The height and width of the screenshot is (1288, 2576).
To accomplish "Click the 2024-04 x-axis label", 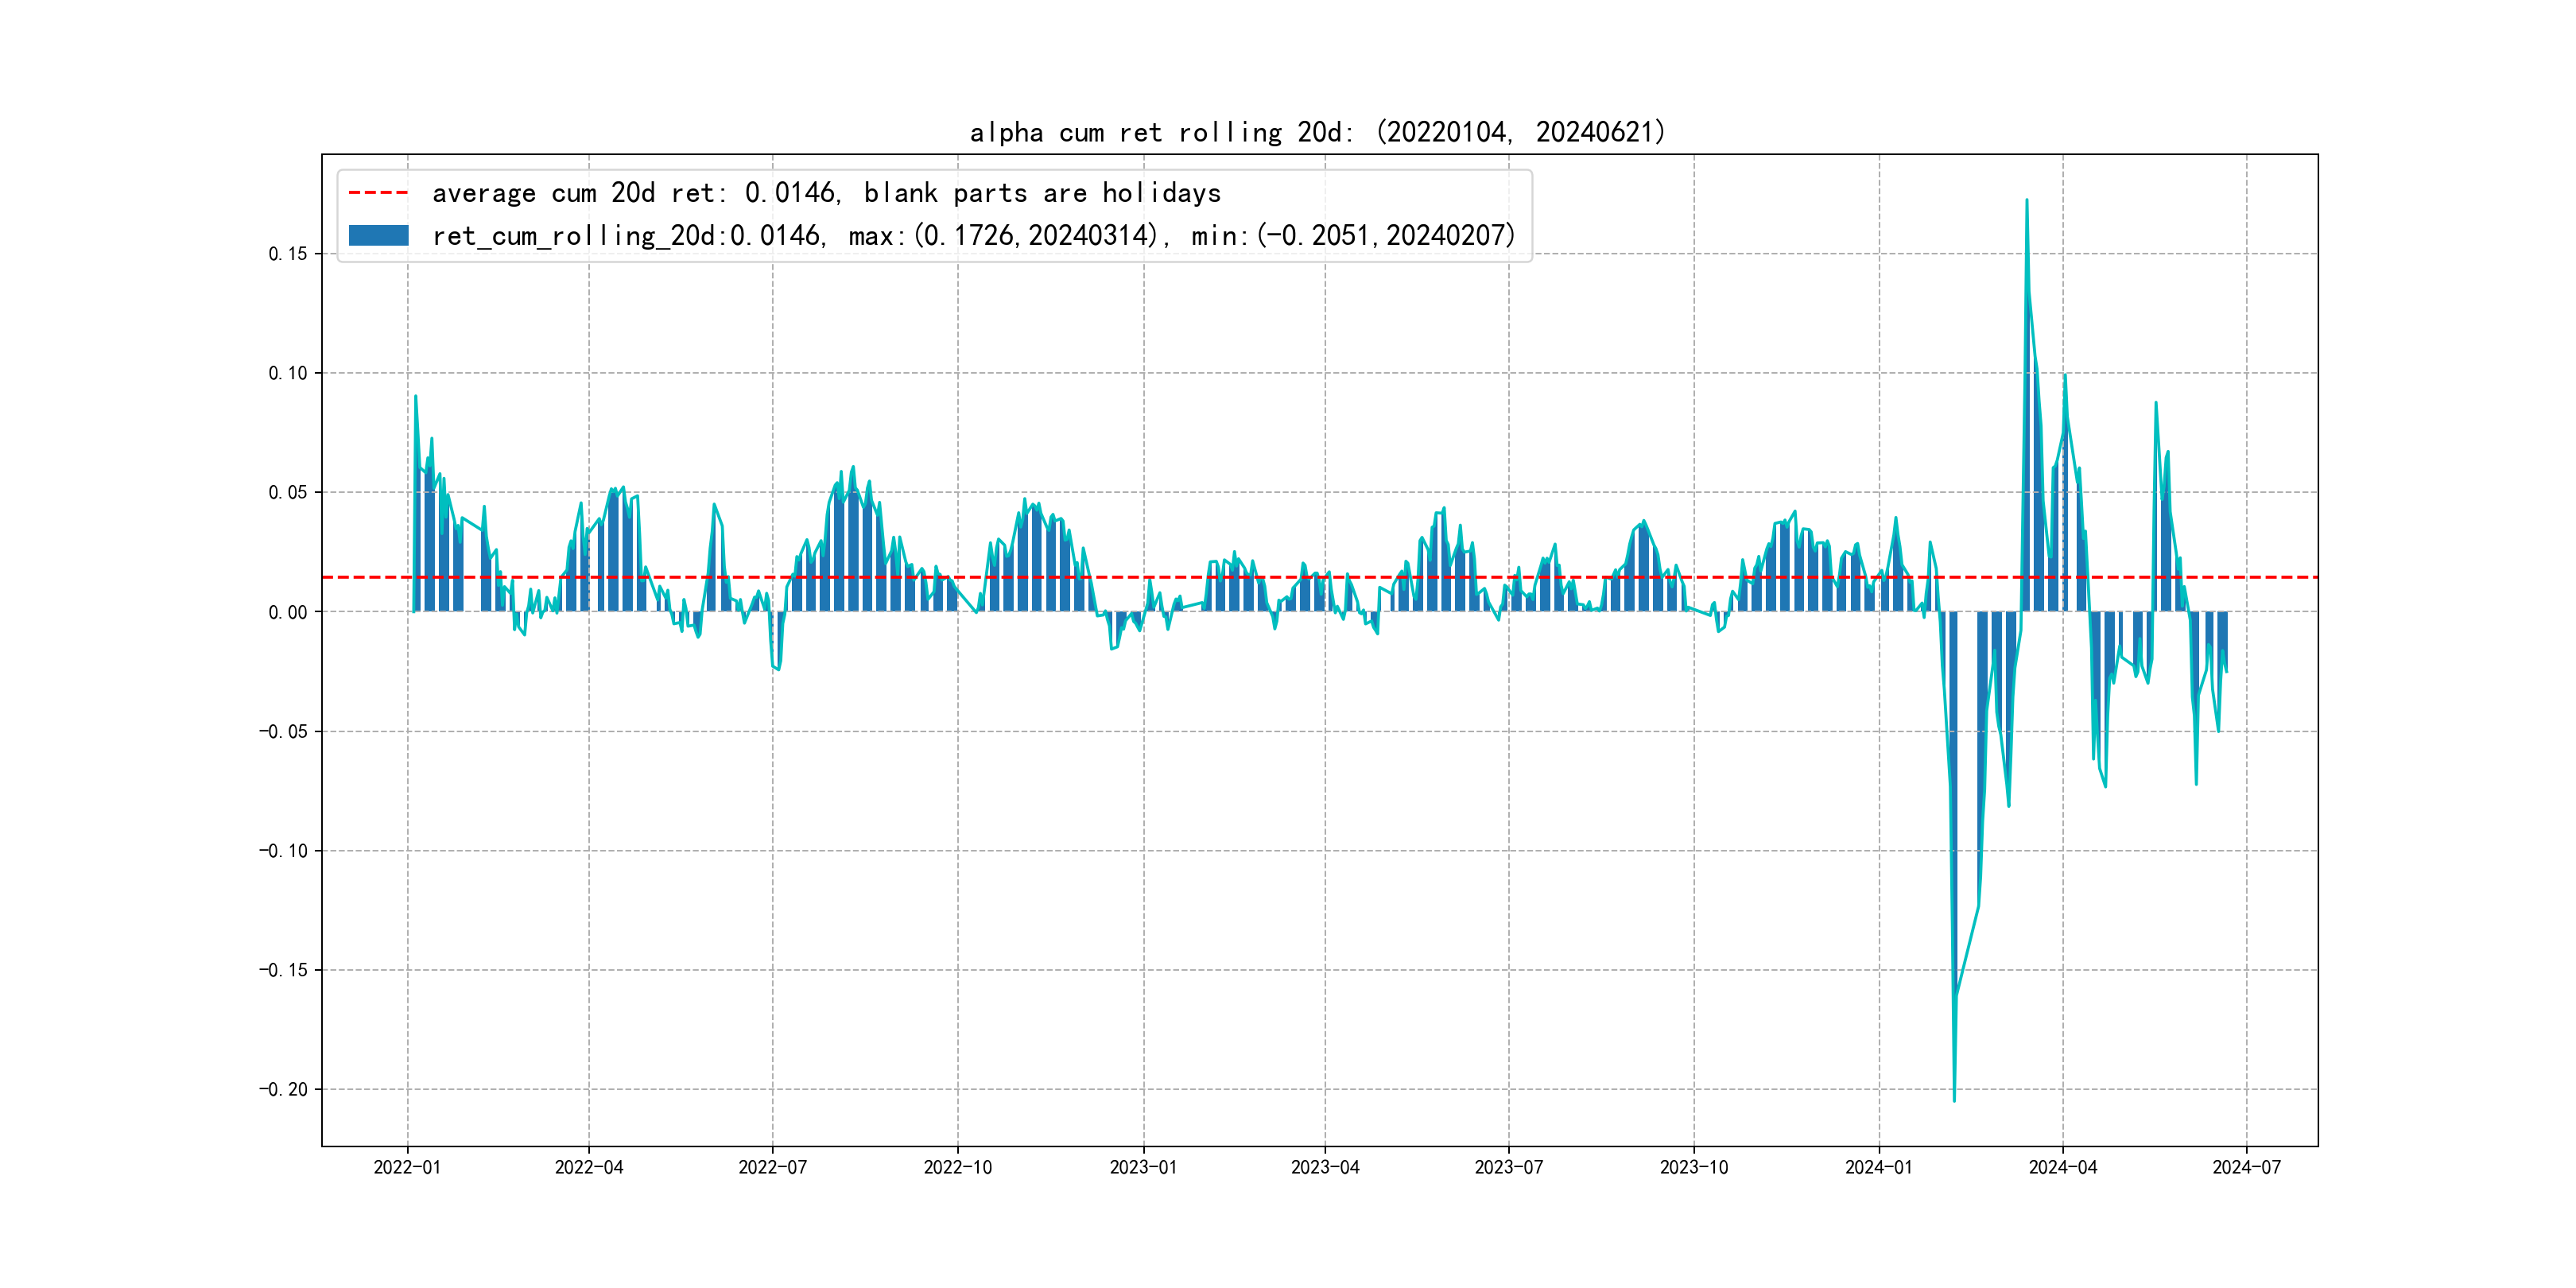I will pyautogui.click(x=2062, y=1167).
